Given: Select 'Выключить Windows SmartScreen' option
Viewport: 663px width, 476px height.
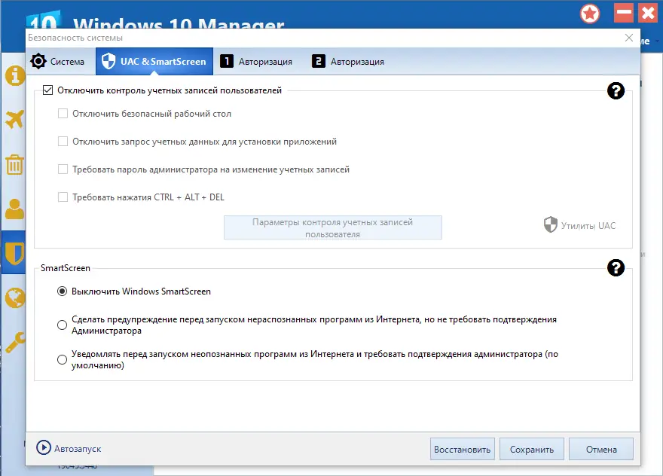Looking at the screenshot, I should point(61,292).
